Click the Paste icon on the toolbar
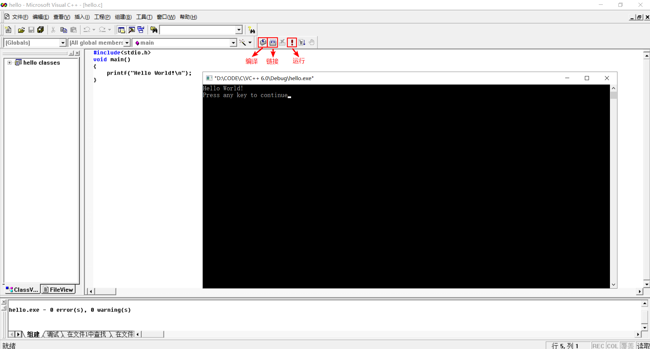650x349 pixels. (74, 30)
